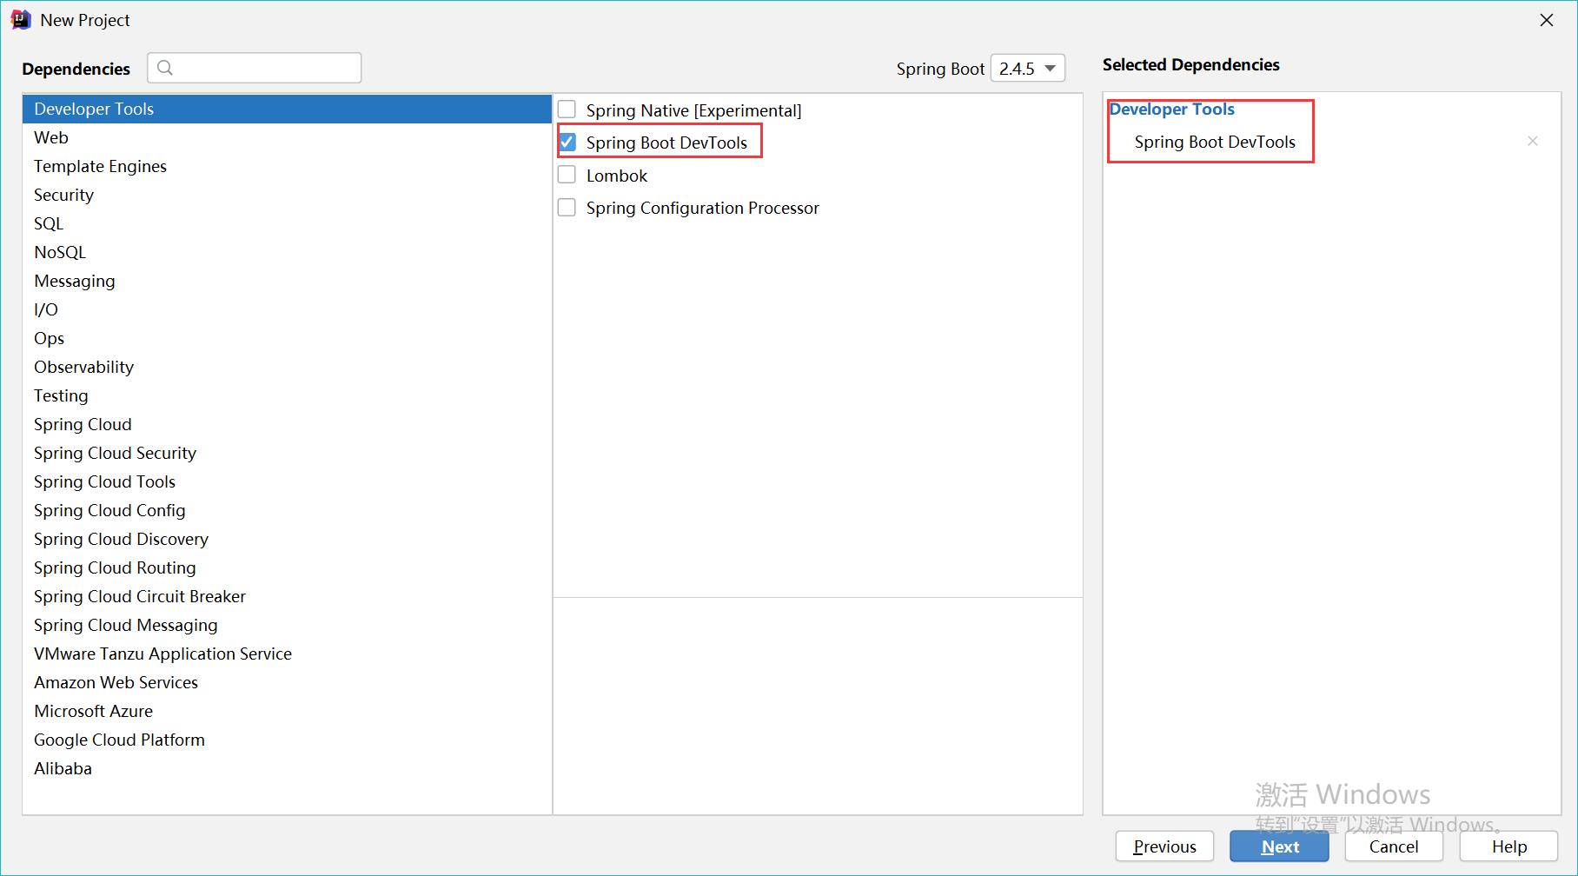Image resolution: width=1578 pixels, height=876 pixels.
Task: Enable Spring Native [Experimental] checkbox
Action: 567,109
